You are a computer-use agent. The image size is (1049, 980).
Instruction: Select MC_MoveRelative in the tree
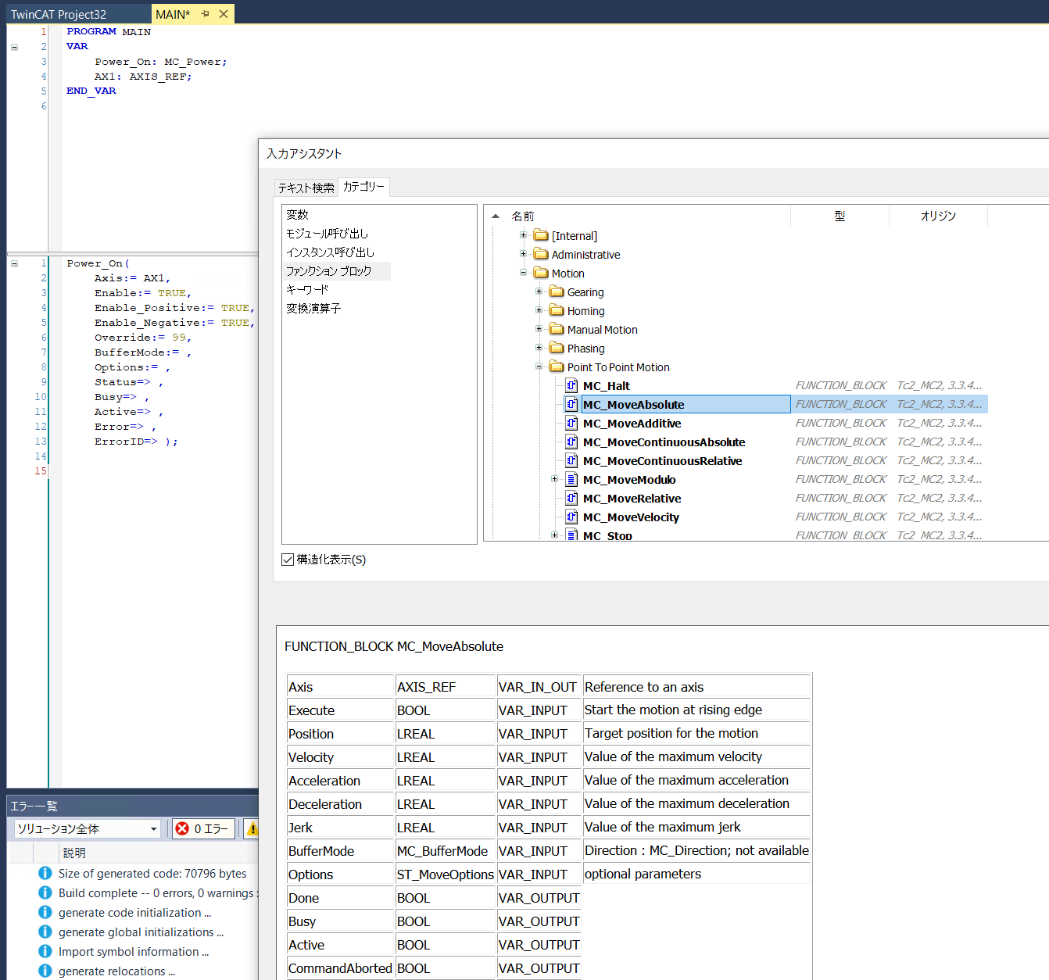632,499
